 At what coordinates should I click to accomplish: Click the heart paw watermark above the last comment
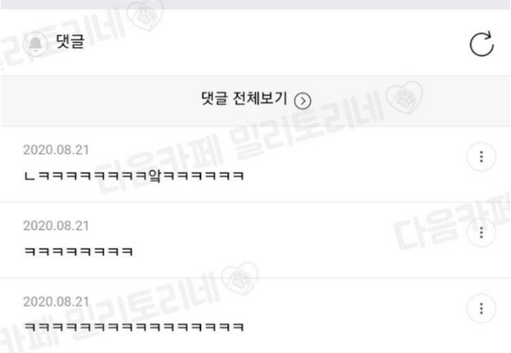point(240,278)
